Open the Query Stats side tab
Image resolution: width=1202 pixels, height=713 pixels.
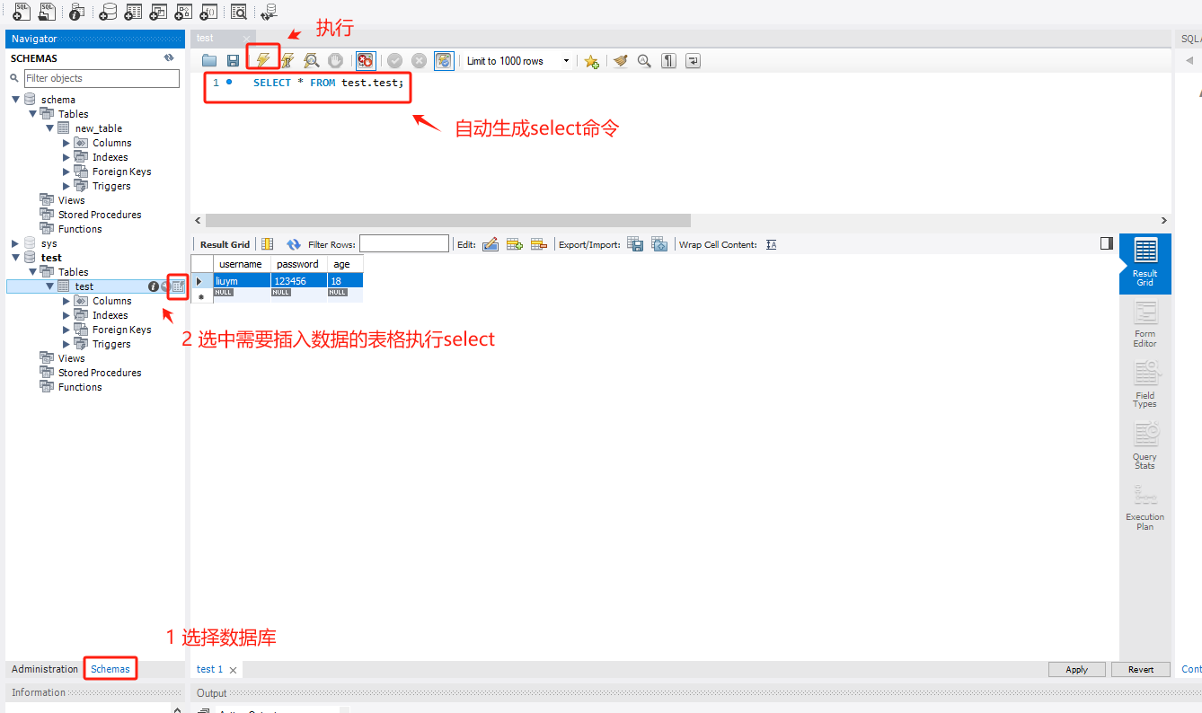click(1145, 446)
